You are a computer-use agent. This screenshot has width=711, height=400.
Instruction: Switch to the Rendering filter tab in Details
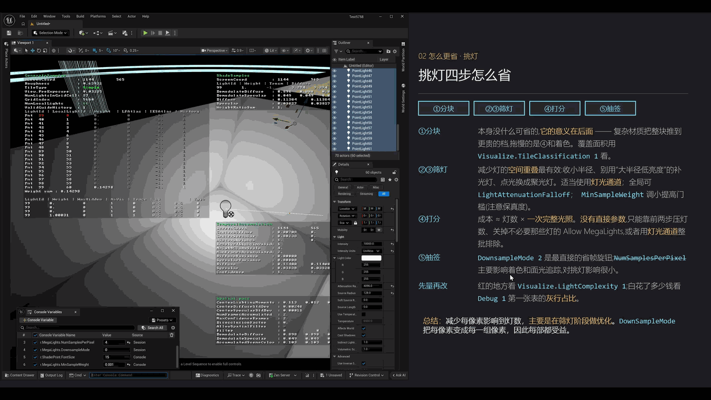pyautogui.click(x=344, y=194)
